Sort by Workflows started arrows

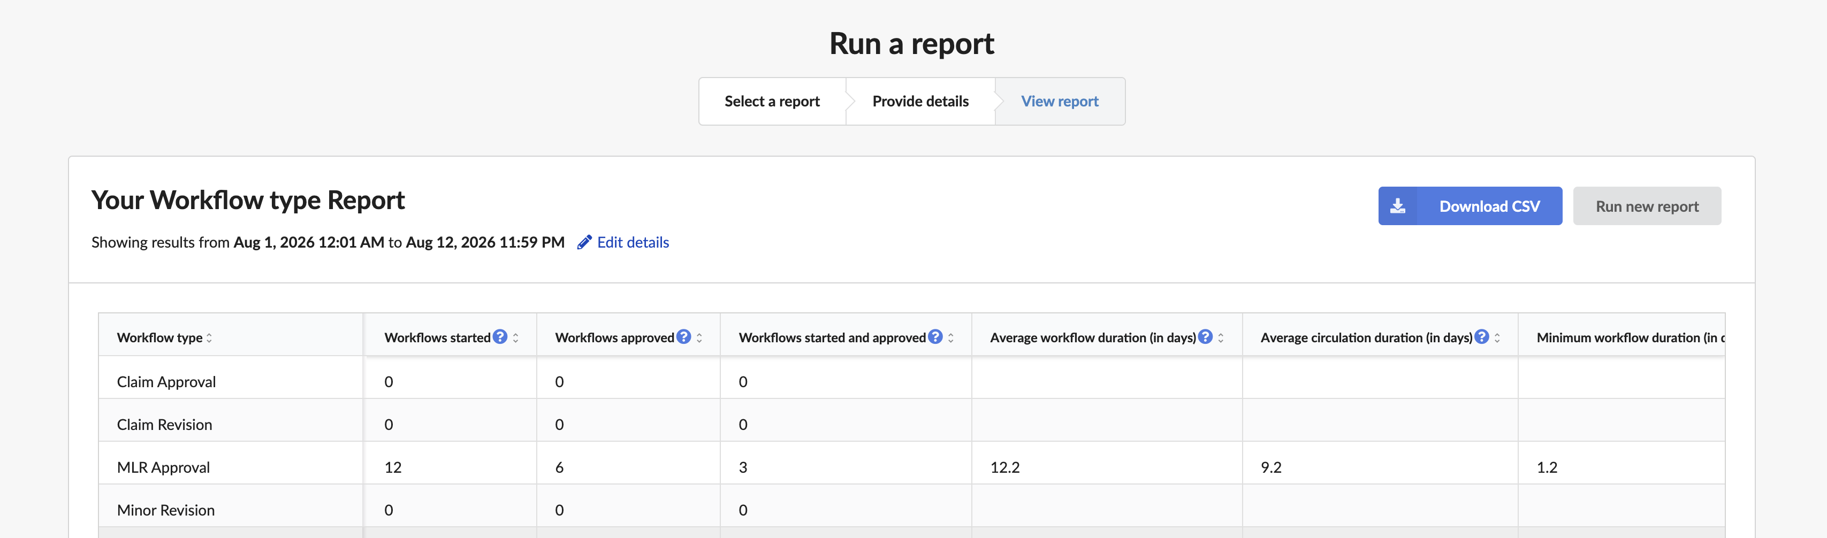tap(516, 338)
